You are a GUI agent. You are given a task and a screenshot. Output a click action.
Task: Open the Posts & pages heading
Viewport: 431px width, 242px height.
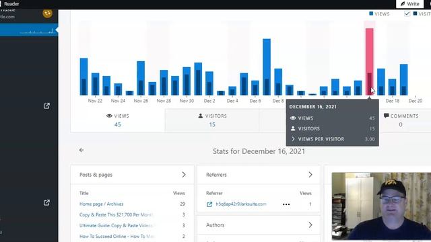[96, 175]
